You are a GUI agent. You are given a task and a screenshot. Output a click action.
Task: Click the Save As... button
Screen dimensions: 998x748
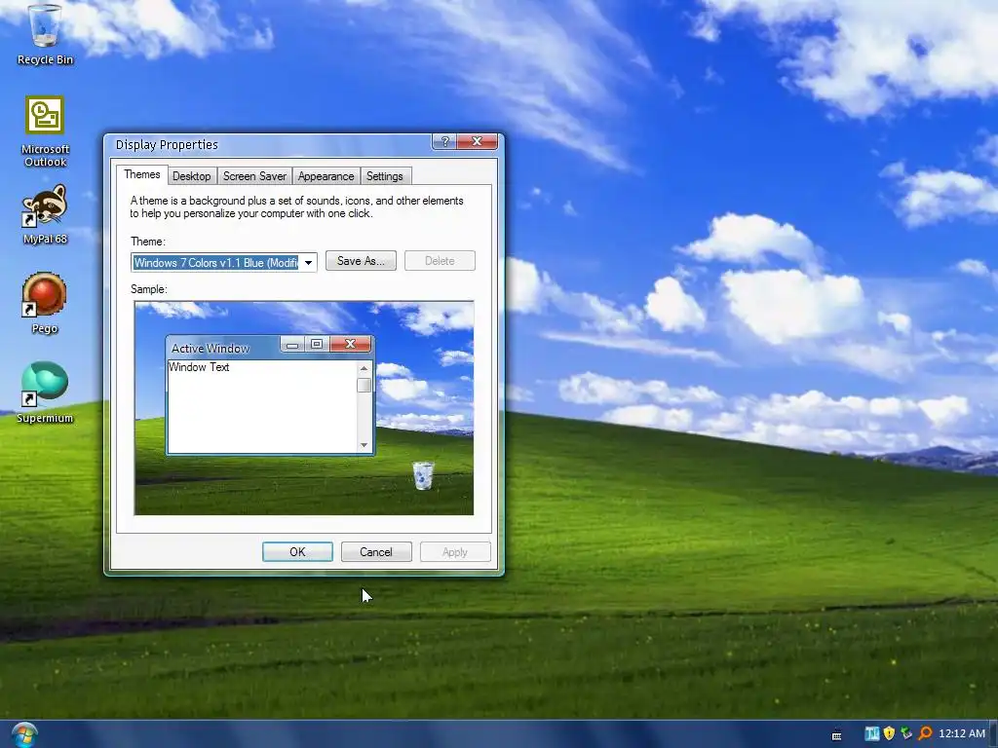tap(361, 261)
